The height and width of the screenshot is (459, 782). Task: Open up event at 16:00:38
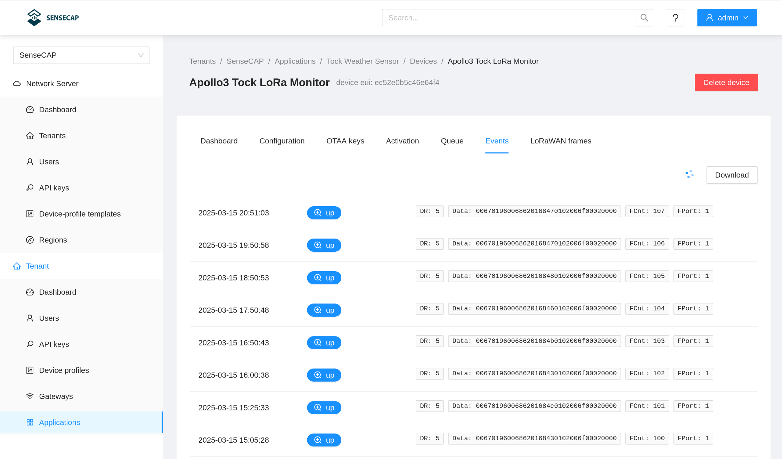(x=324, y=375)
